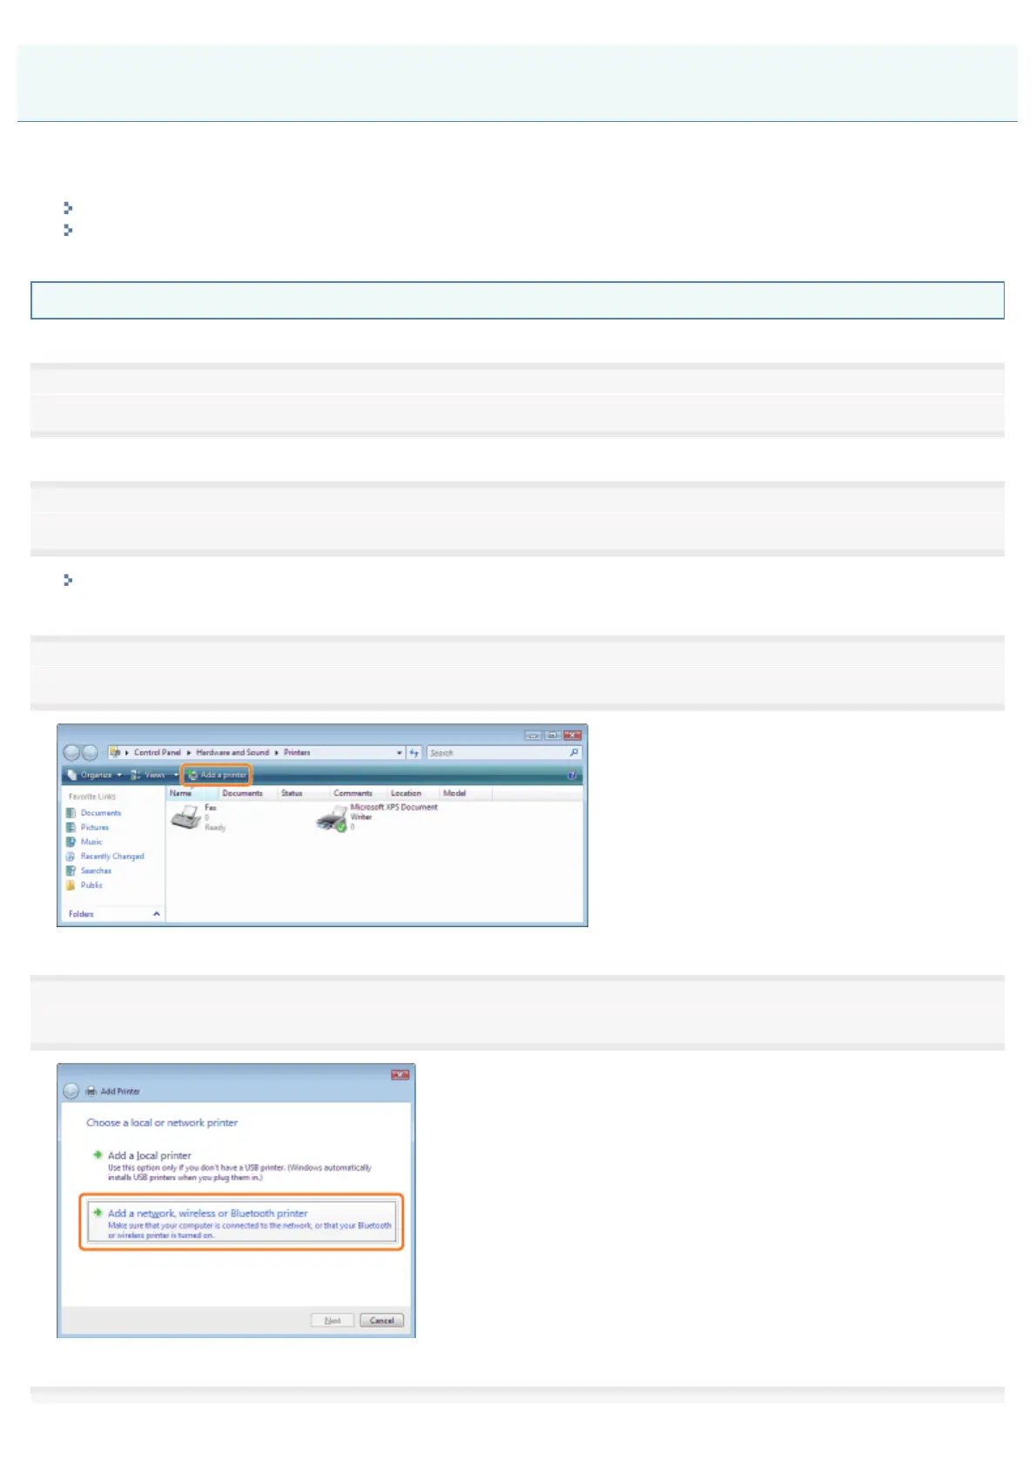The width and height of the screenshot is (1036, 1466).
Task: Sort by the Model column header
Action: click(465, 793)
